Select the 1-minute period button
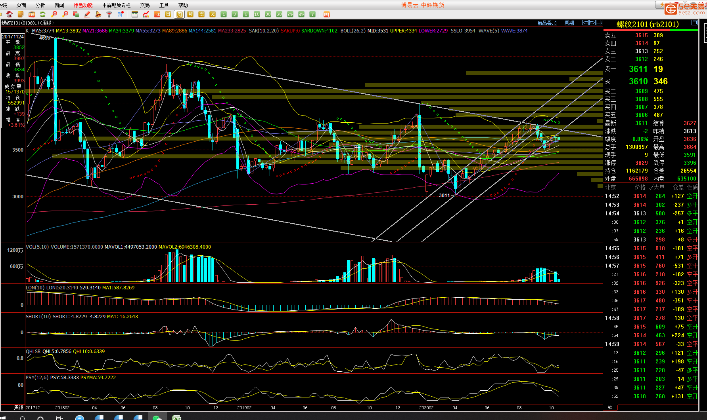 coord(224,14)
